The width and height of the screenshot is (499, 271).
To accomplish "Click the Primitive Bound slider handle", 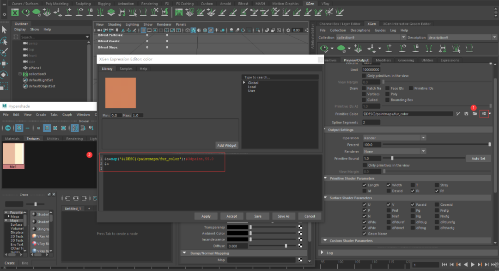I will tap(392, 158).
